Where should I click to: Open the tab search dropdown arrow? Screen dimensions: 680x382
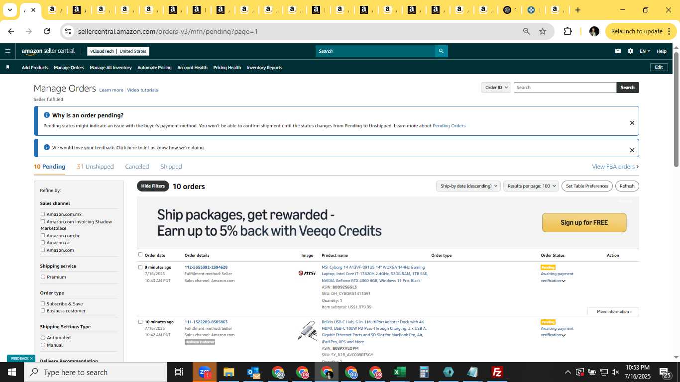(9, 10)
